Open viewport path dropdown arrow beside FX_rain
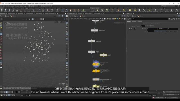Screen dimensions: 180x101 [55, 16]
